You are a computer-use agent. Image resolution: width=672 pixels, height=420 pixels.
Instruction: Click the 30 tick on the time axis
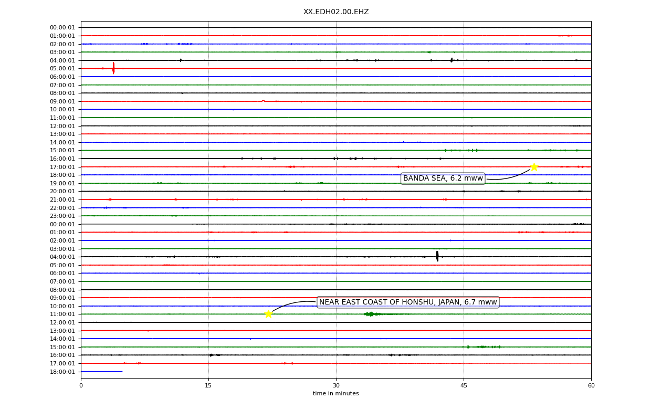pyautogui.click(x=336, y=386)
